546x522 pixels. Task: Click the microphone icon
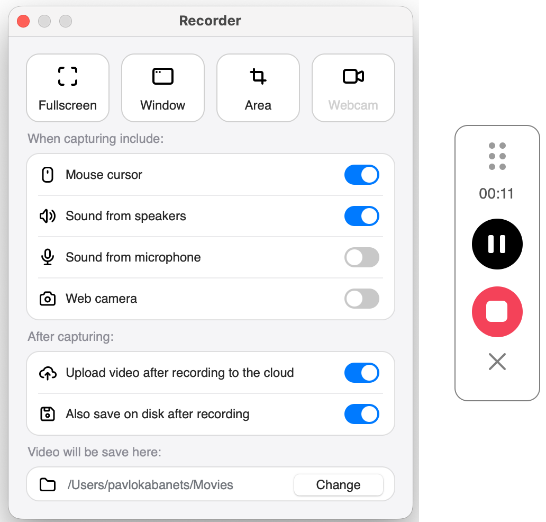click(48, 257)
